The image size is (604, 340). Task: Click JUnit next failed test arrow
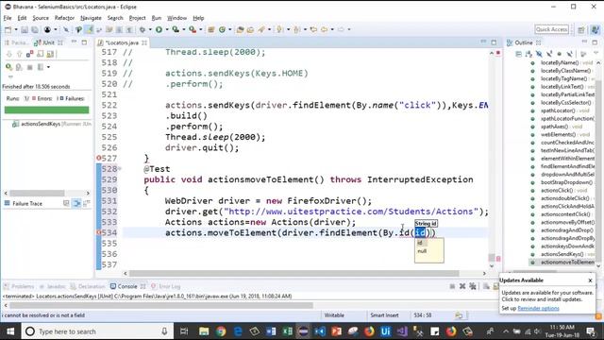pyautogui.click(x=9, y=55)
